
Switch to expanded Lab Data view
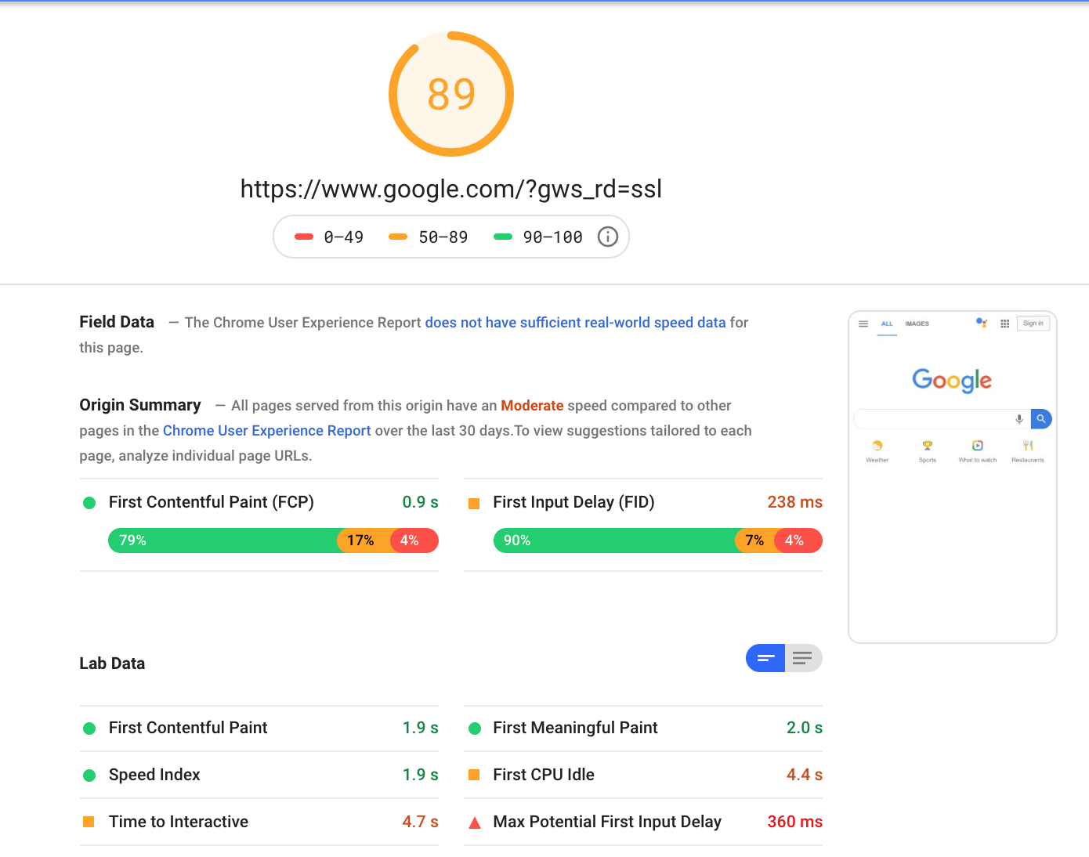coord(803,658)
